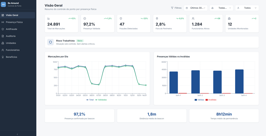The width and height of the screenshot is (266, 136).
Task: Click the +12% trend indicator
Action: (x=72, y=18)
